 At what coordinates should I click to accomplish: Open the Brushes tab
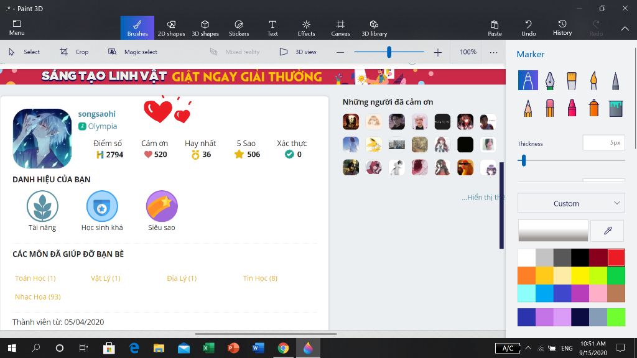coord(137,28)
